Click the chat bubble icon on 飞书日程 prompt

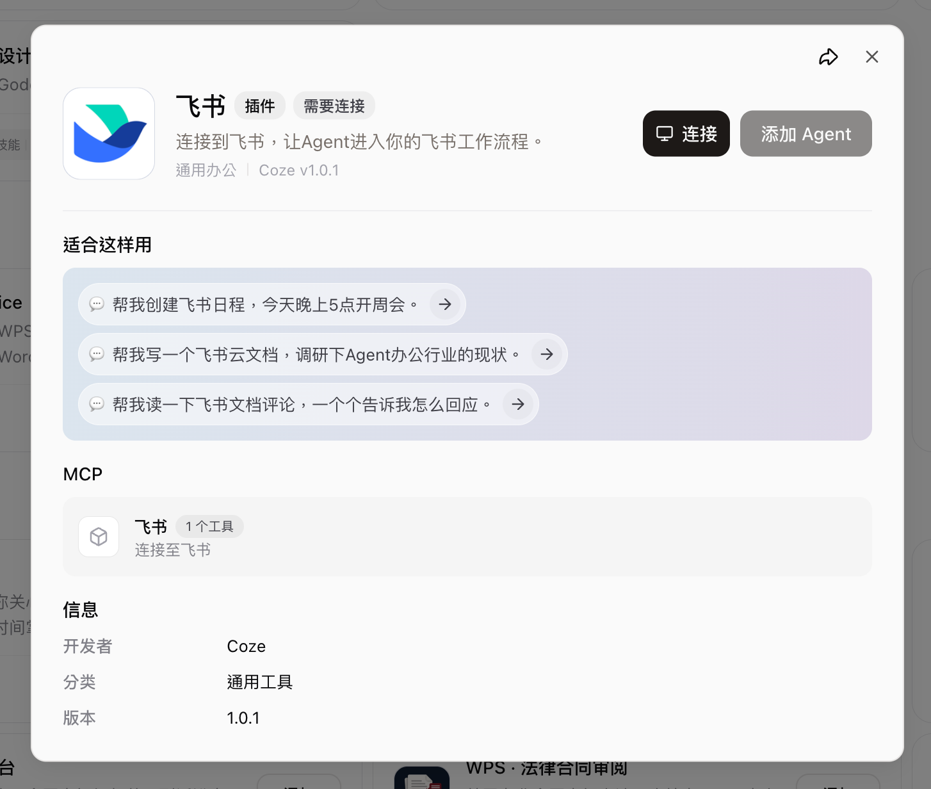(97, 304)
